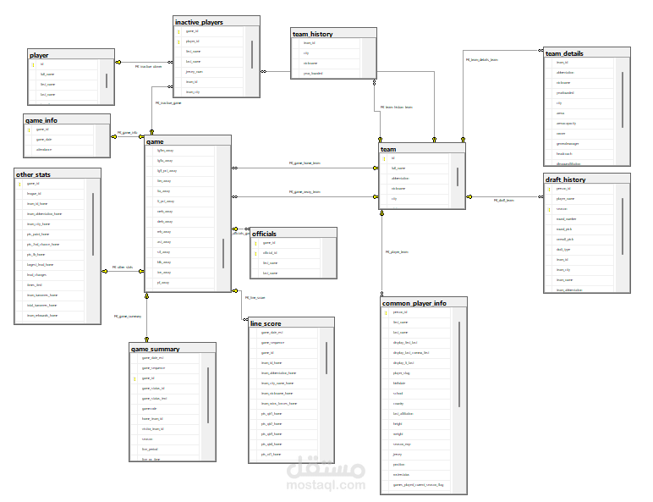
Task: Select the game_summary table header
Action: coord(173,348)
